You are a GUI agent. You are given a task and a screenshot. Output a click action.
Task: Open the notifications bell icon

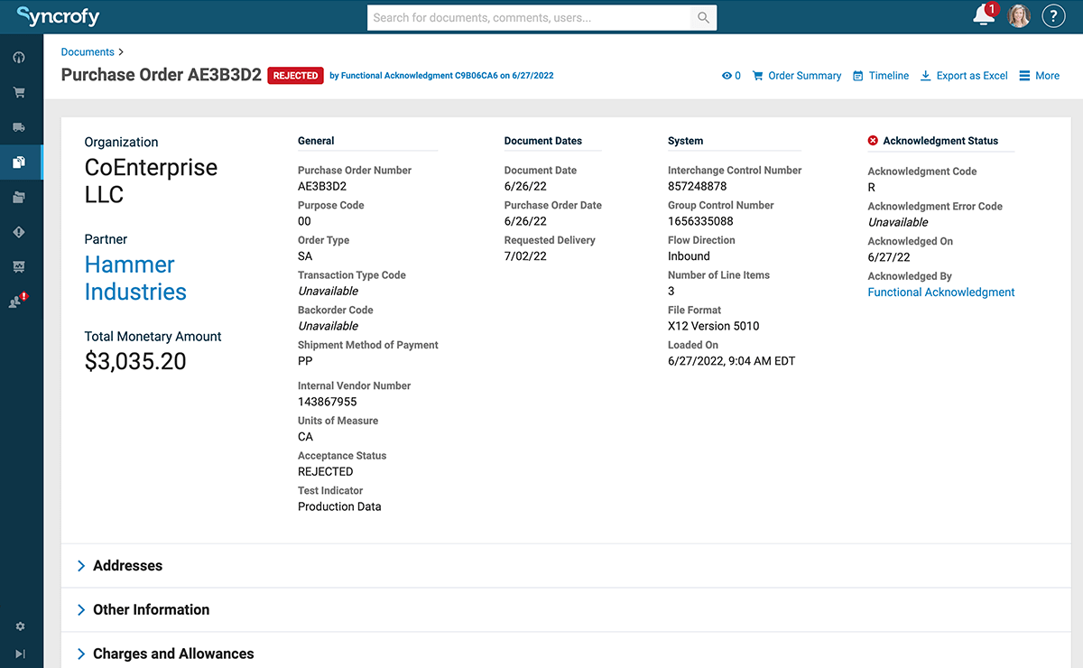(x=984, y=16)
